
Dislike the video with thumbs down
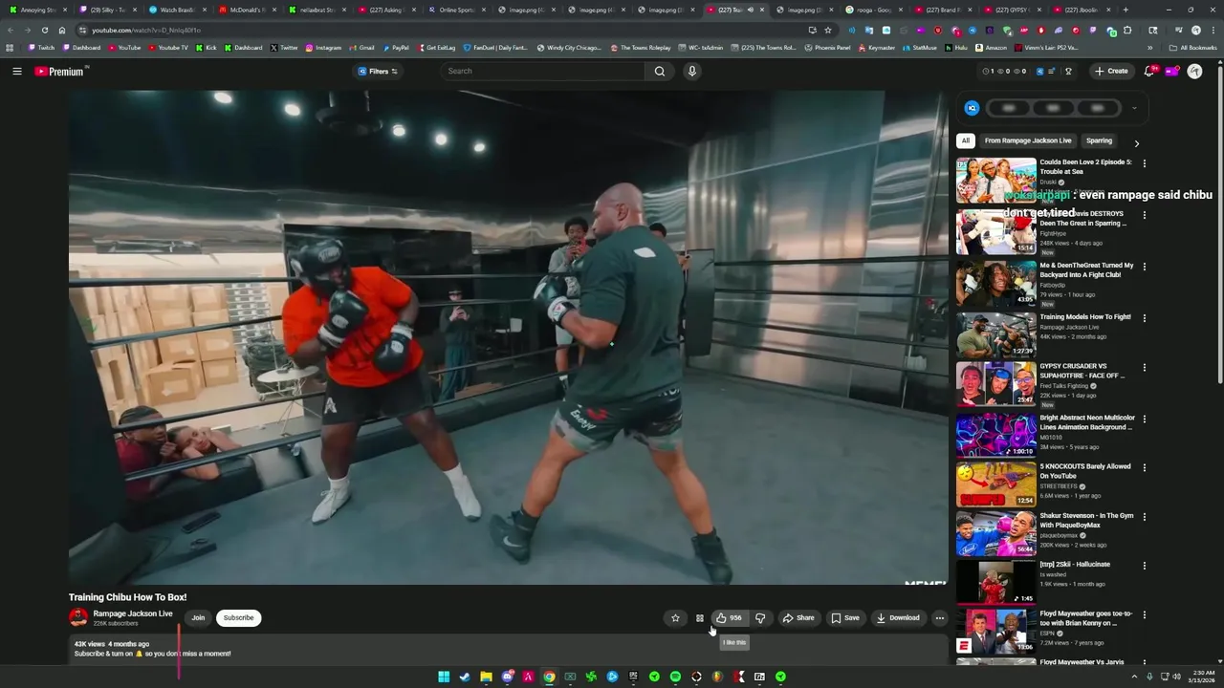(760, 618)
